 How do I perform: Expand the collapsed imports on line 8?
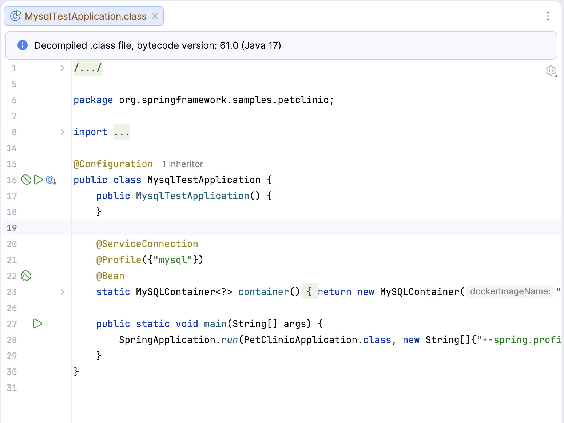click(62, 132)
